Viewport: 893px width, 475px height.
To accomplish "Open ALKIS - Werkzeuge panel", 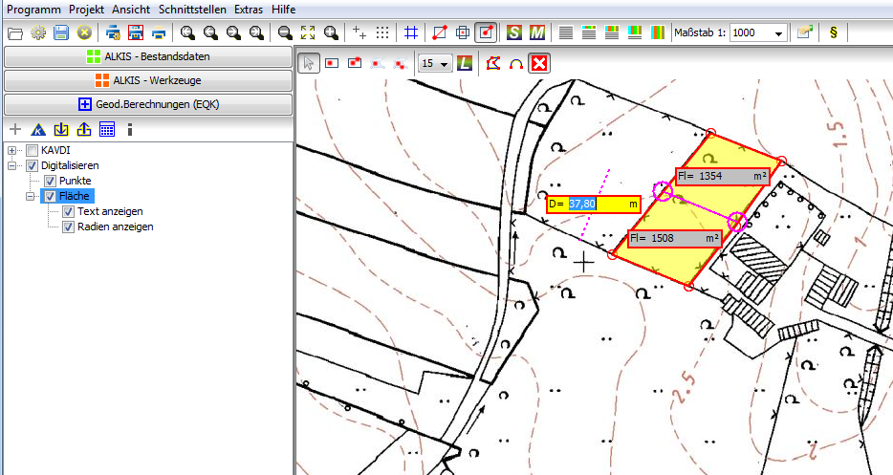I will coord(148,80).
